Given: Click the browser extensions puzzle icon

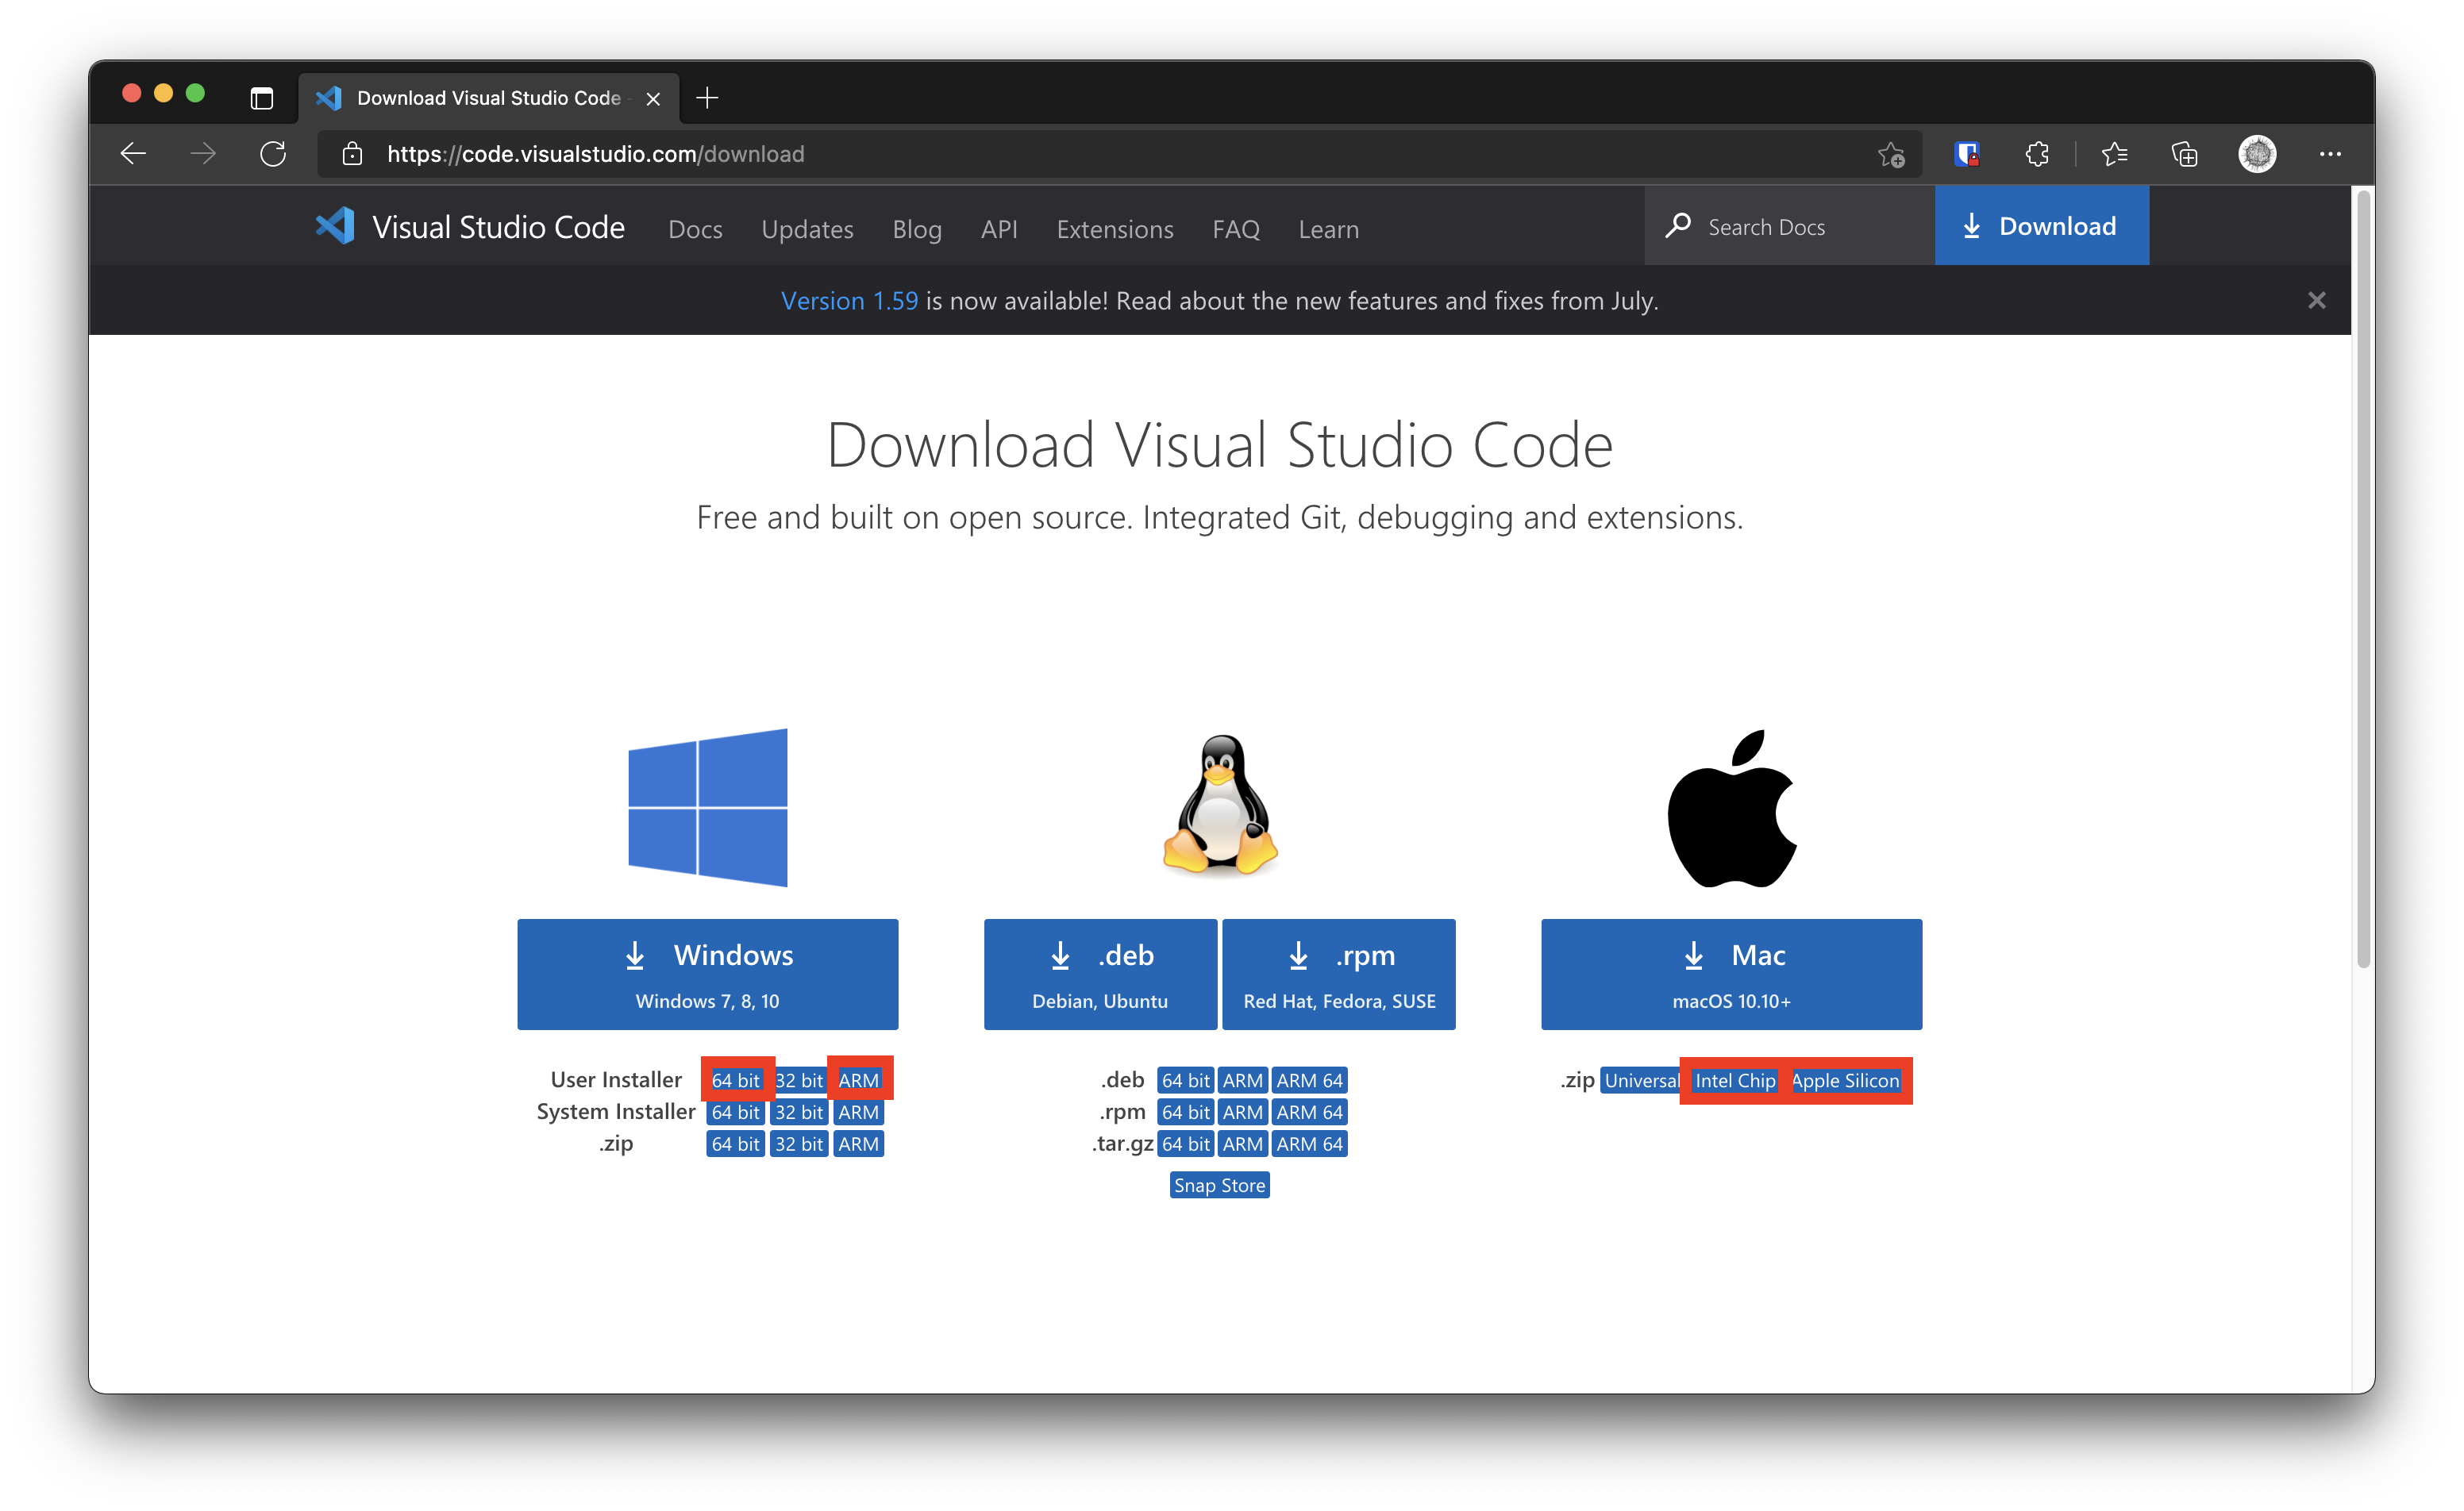Looking at the screenshot, I should click(2035, 155).
